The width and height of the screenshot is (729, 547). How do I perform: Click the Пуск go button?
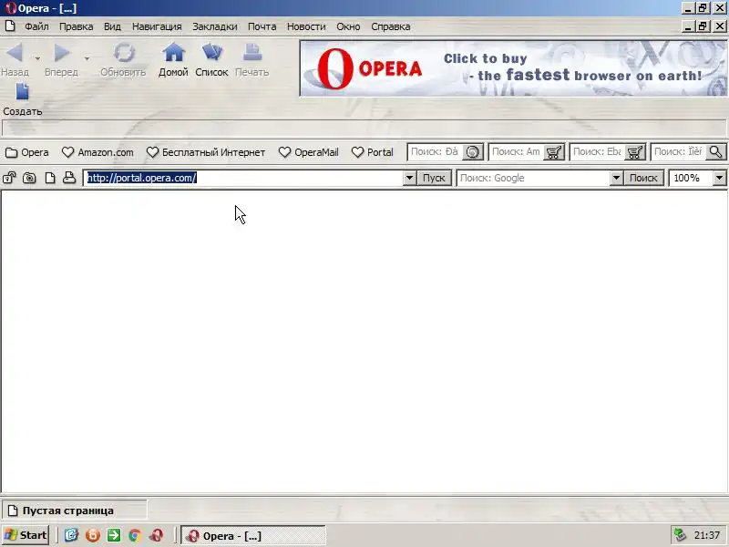click(434, 178)
